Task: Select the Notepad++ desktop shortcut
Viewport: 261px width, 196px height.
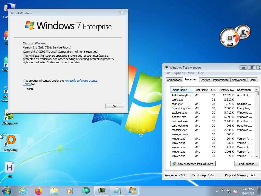Action: pos(10,117)
